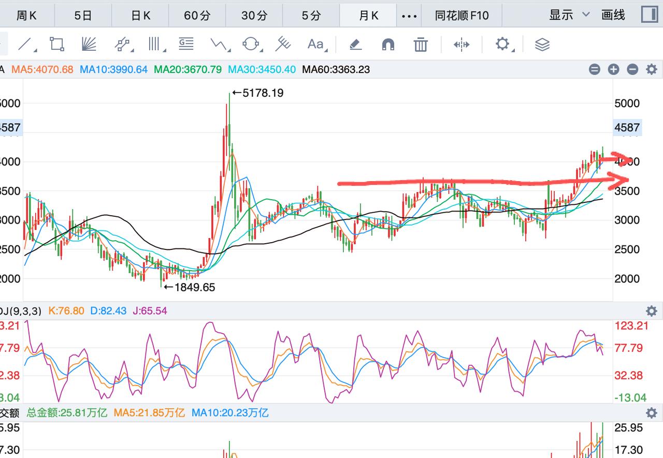Click the plus icon in MA row
Screen dimensions: 663x458
[613, 69]
